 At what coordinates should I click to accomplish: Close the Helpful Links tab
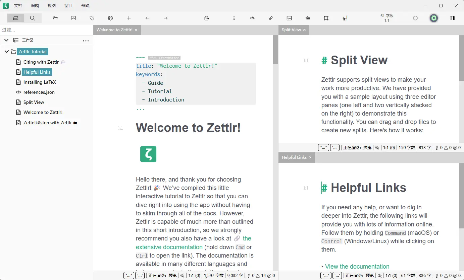point(310,157)
